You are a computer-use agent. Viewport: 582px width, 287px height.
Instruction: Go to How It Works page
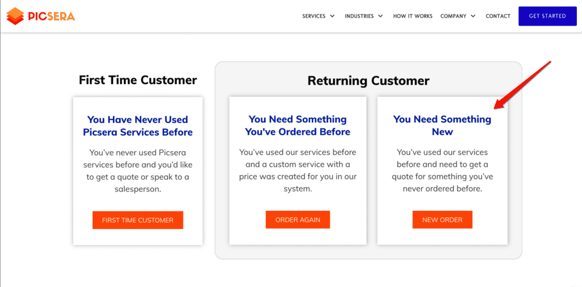pos(413,16)
